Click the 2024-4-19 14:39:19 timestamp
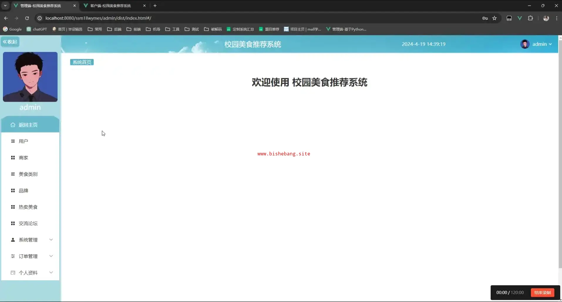Viewport: 562px width, 302px height. tap(423, 44)
